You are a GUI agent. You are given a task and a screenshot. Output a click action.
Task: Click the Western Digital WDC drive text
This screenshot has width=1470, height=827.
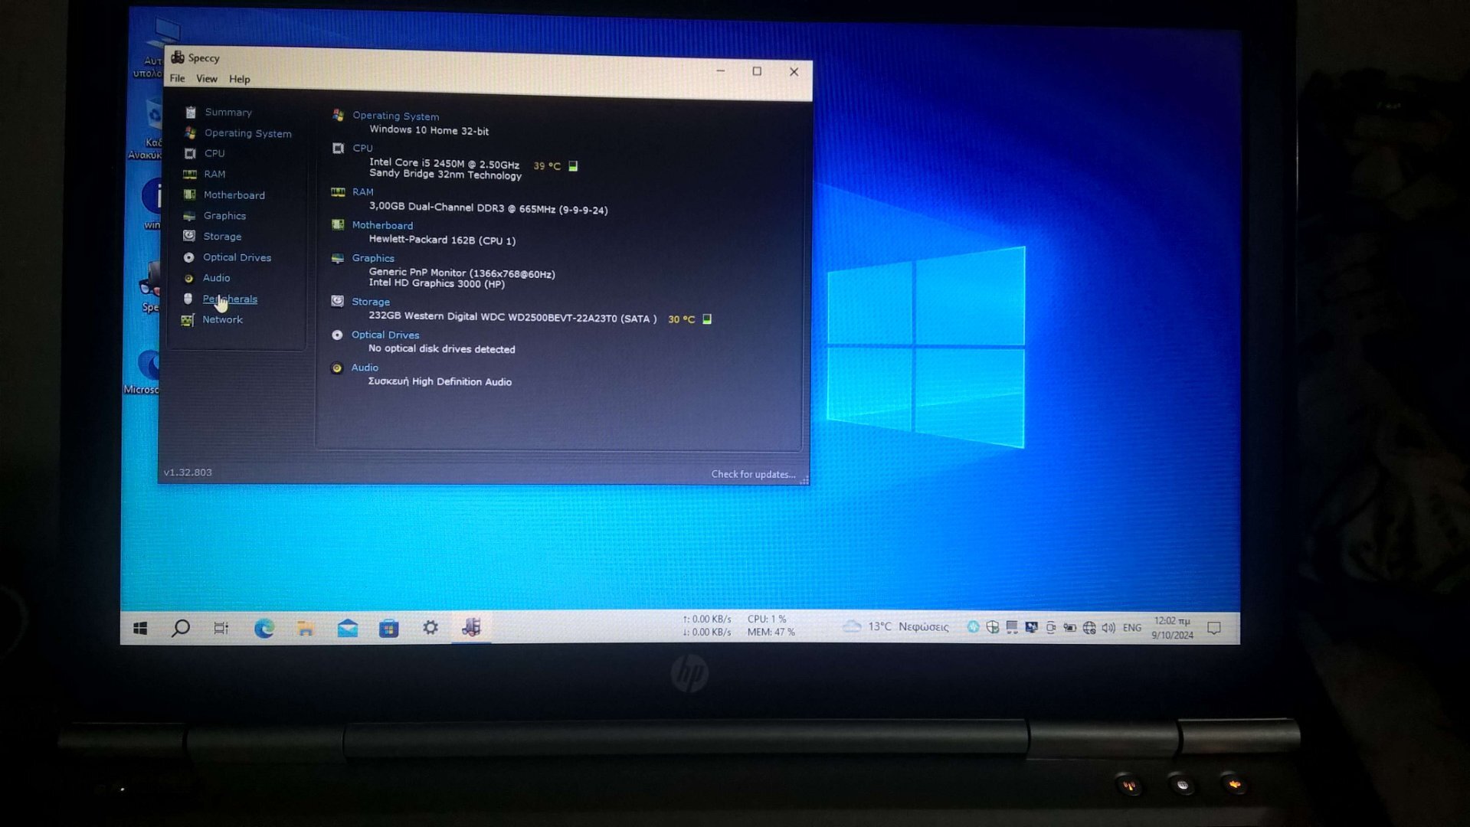pos(512,317)
